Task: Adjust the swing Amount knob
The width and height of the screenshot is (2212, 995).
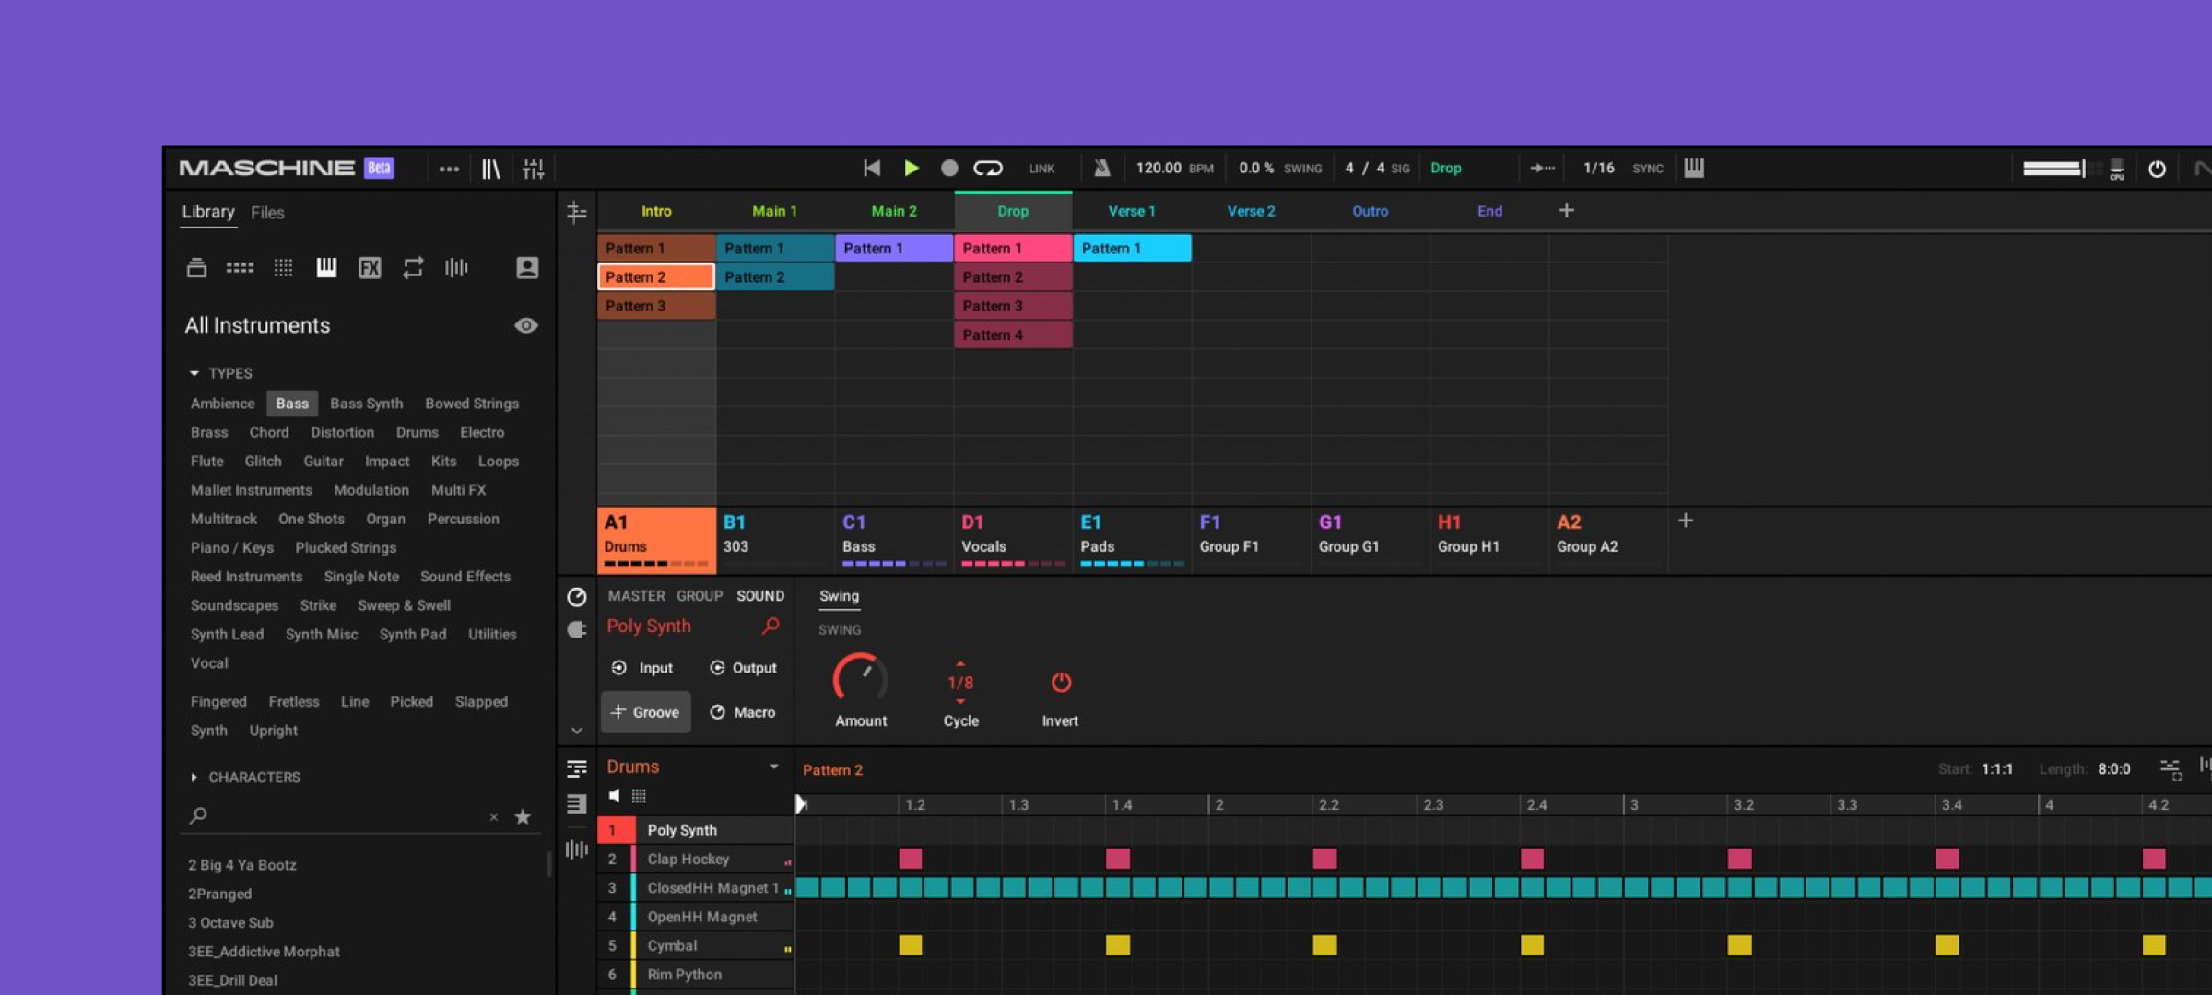Action: pos(860,681)
